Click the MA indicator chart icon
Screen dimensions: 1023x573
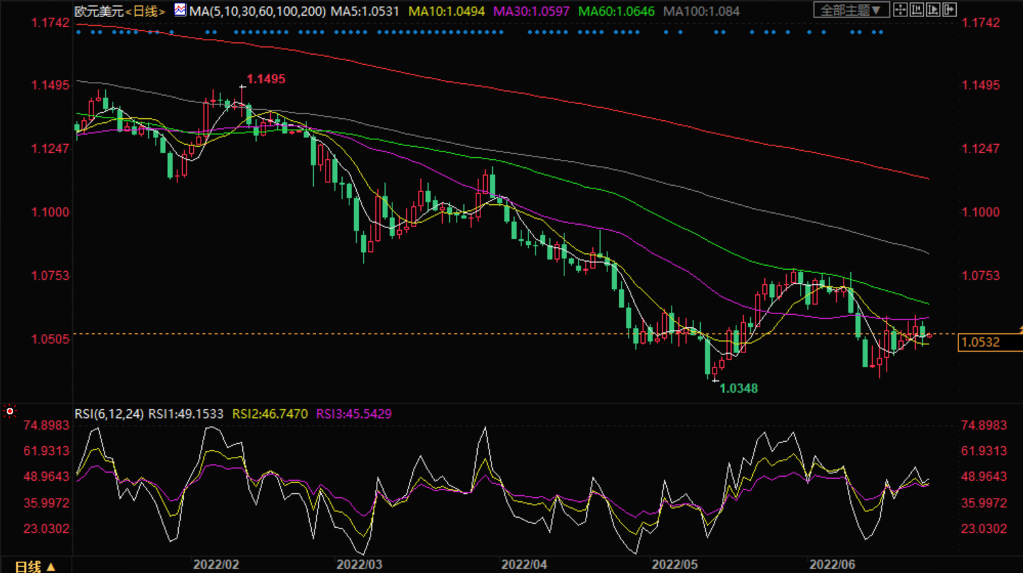point(180,10)
